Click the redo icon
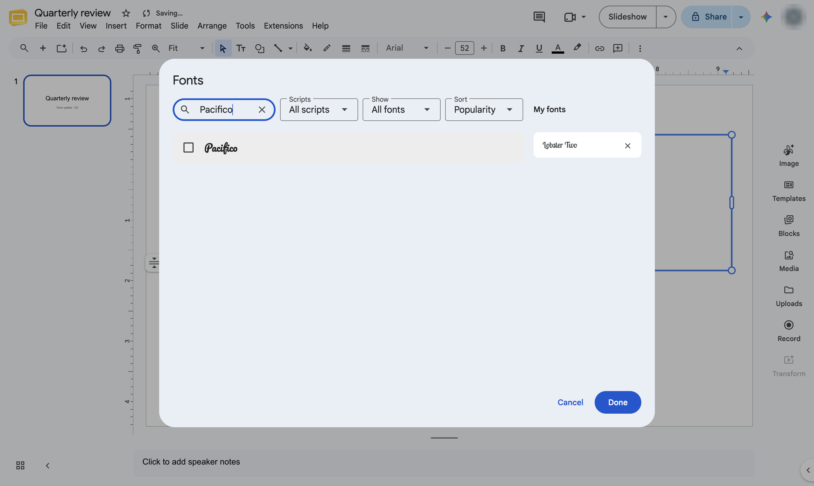Viewport: 814px width, 486px height. [x=101, y=49]
